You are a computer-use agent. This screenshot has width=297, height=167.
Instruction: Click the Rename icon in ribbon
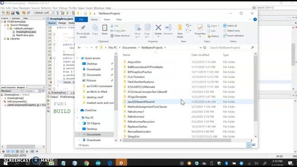tap(168, 30)
